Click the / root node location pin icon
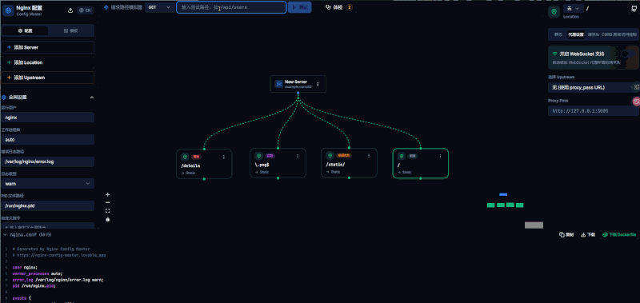The height and width of the screenshot is (303, 640). click(x=402, y=156)
